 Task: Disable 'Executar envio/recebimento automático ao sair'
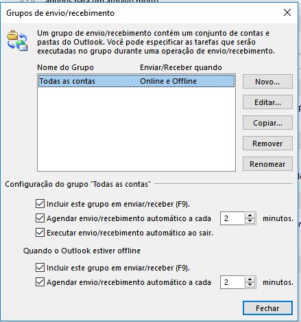tap(40, 233)
